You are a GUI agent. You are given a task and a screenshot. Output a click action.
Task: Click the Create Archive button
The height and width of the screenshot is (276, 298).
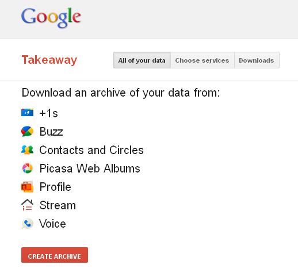tap(55, 255)
